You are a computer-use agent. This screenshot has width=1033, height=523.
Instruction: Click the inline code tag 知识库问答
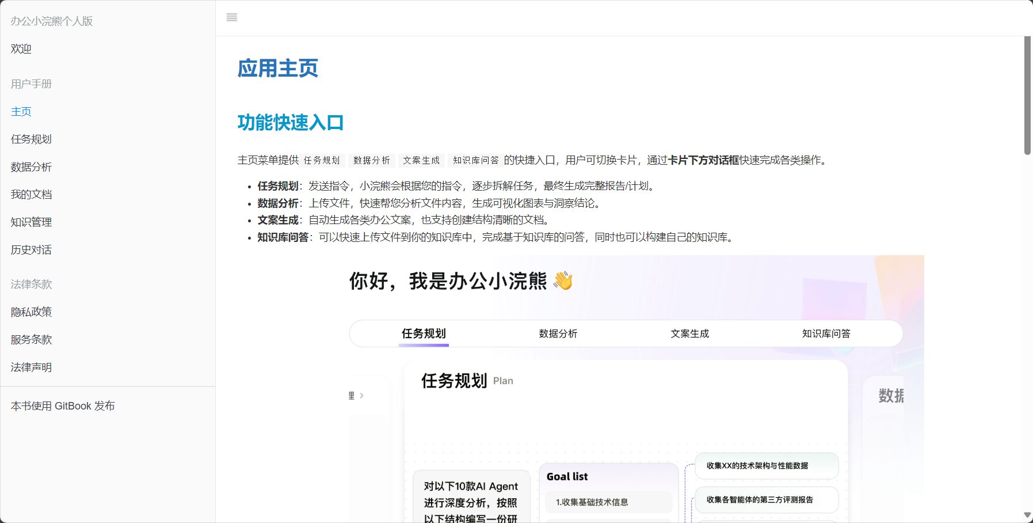click(x=475, y=160)
